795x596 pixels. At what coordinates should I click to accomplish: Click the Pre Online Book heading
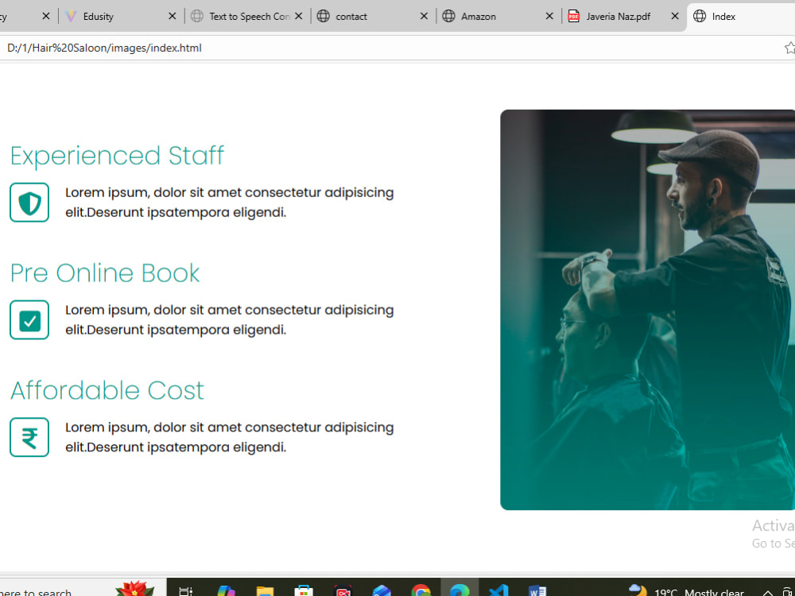click(x=105, y=273)
